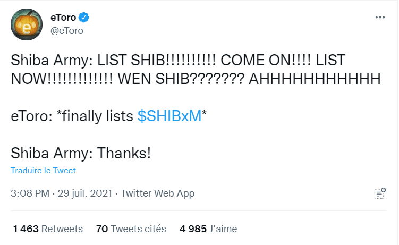Show who liked via 4 985 J'aime

pyautogui.click(x=208, y=229)
